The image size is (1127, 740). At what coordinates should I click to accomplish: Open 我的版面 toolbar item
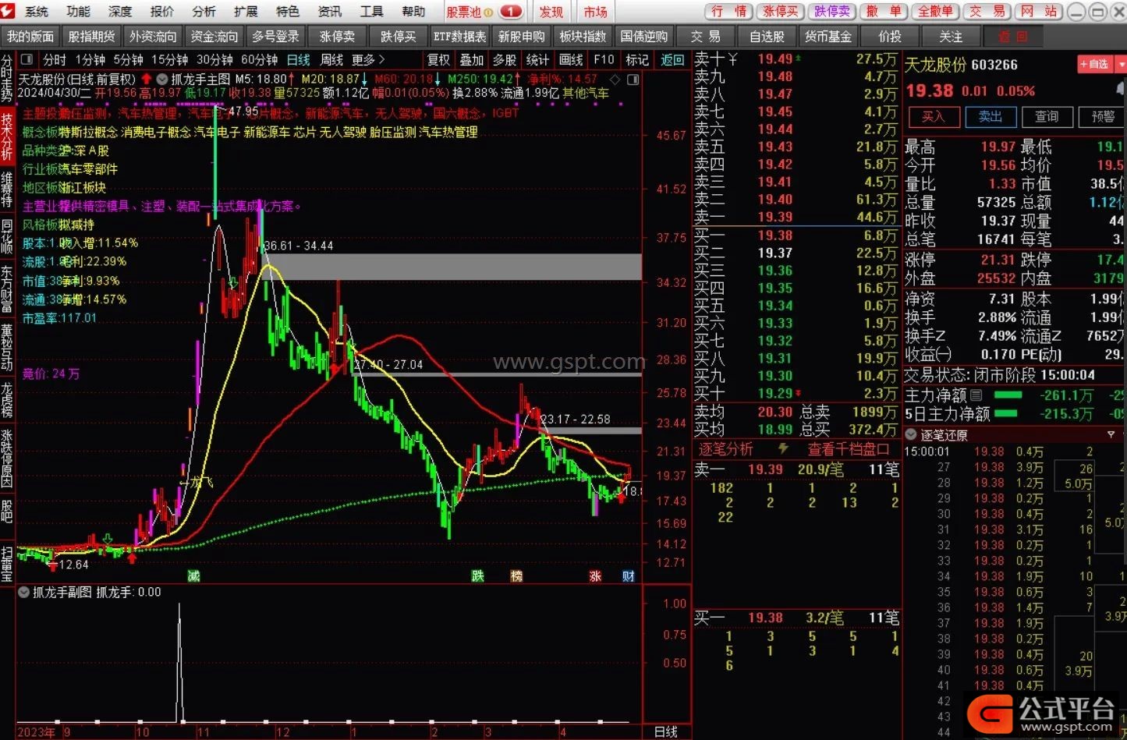click(x=30, y=37)
